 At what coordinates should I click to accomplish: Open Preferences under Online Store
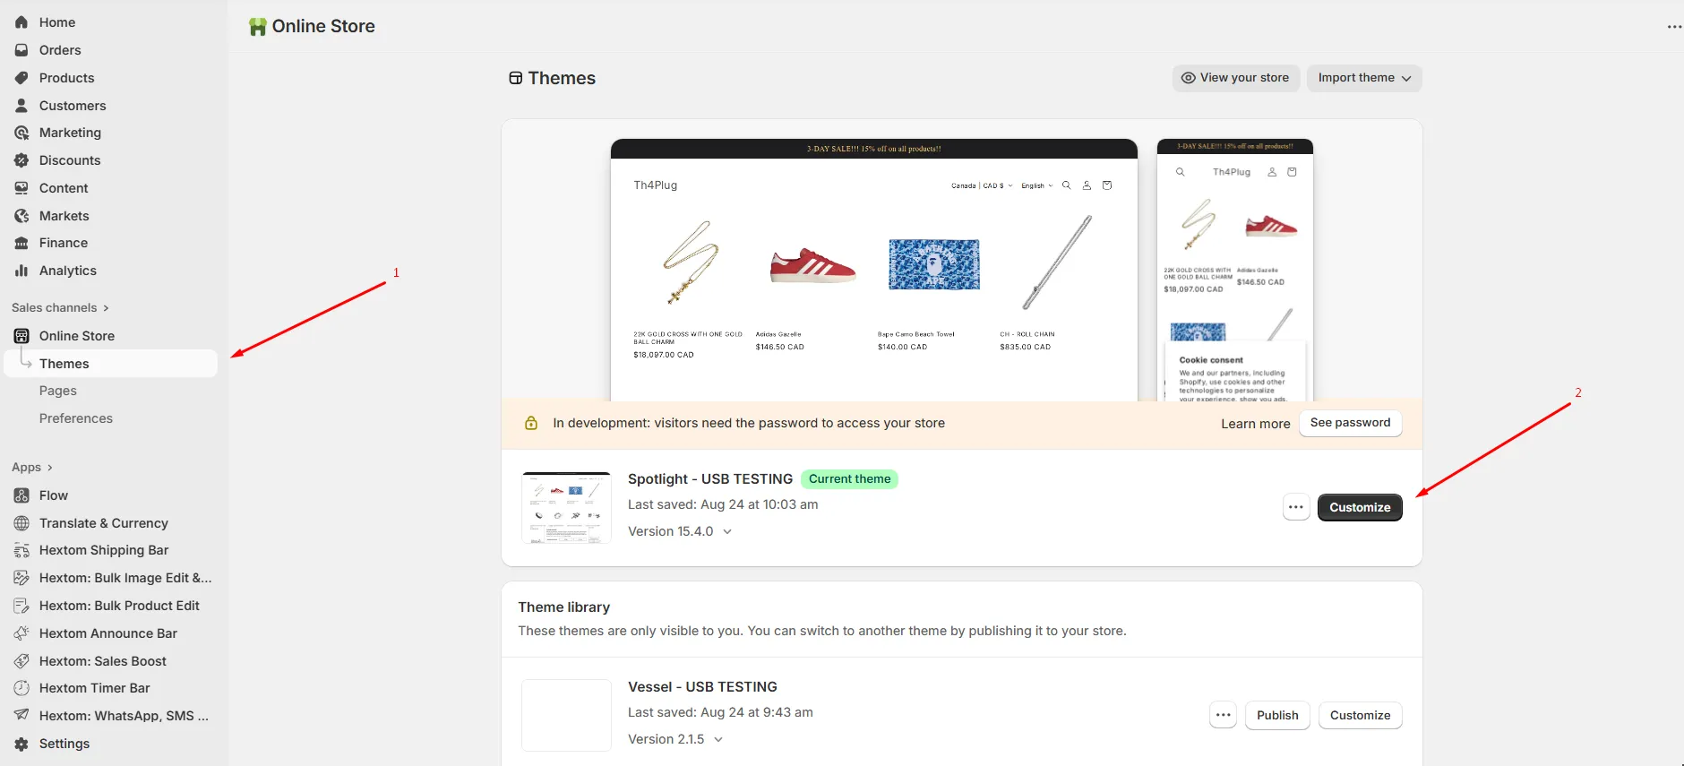(76, 418)
